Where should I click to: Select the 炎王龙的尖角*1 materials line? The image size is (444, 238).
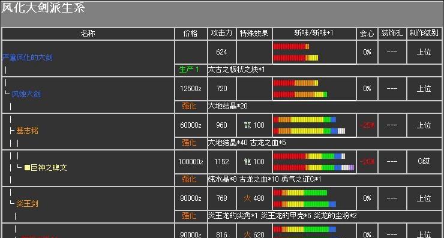click(283, 216)
